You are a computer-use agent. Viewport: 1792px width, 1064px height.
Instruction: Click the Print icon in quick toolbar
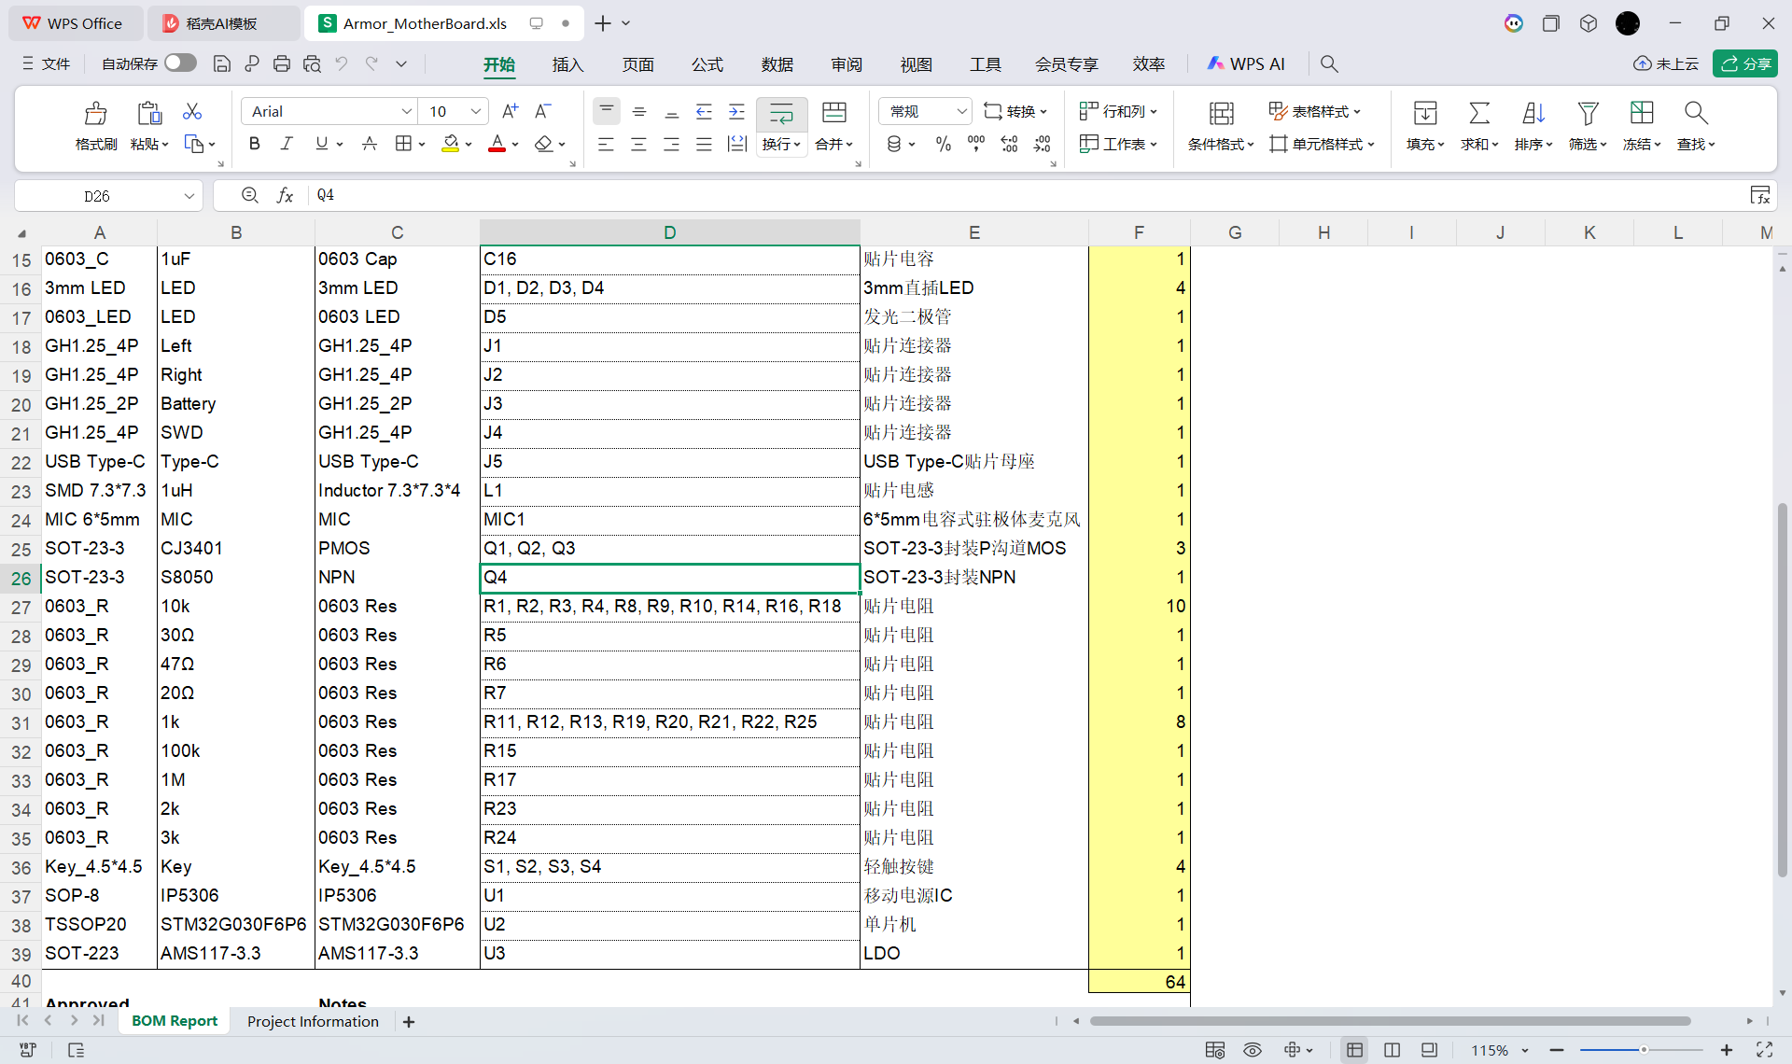click(282, 63)
